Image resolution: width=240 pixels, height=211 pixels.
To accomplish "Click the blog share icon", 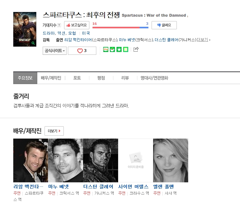I will click(106, 49).
